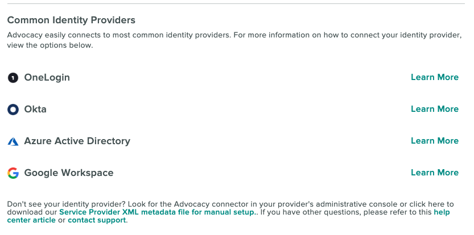Click the Okta ring logo icon
Image resolution: width=474 pixels, height=235 pixels.
pyautogui.click(x=13, y=110)
